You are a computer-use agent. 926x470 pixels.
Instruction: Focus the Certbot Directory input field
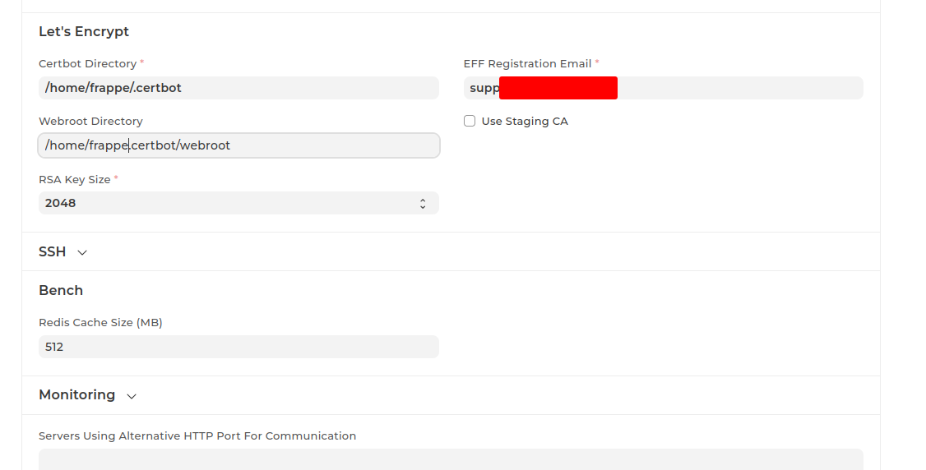point(238,88)
